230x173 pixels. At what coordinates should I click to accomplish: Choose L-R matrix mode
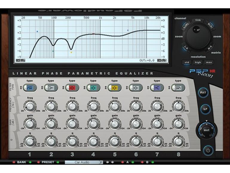(186, 48)
